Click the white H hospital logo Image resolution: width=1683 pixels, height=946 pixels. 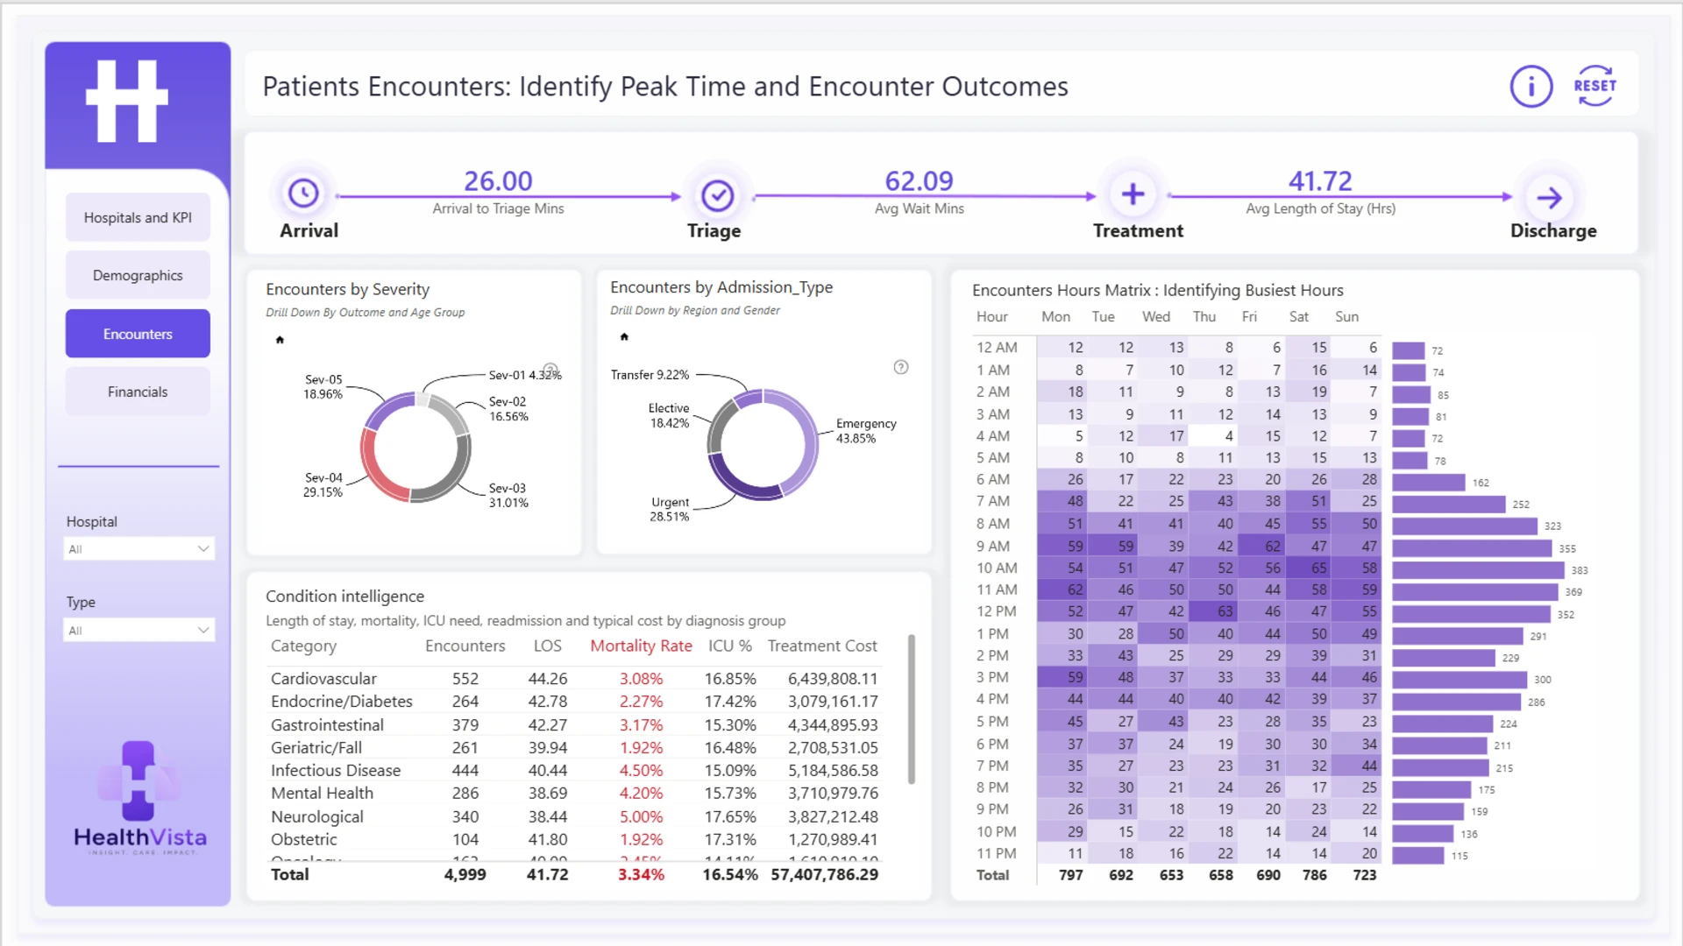pyautogui.click(x=127, y=101)
